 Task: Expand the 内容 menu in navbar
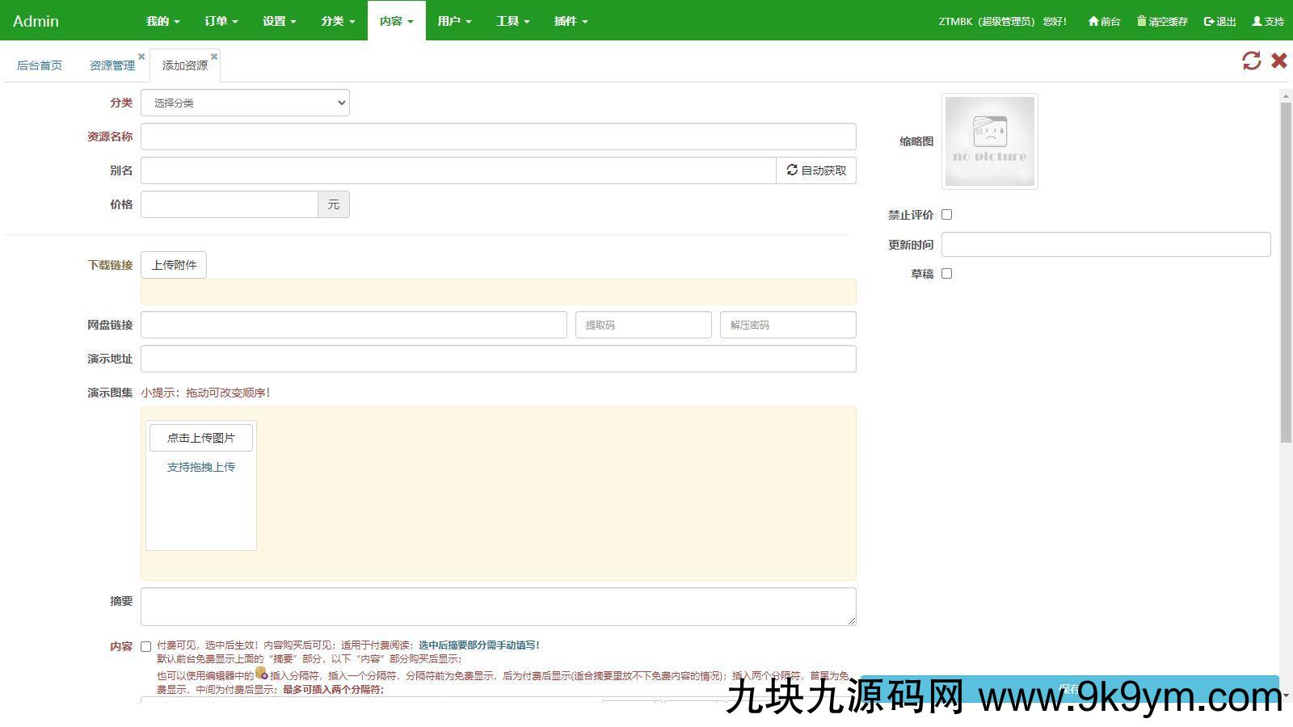(395, 21)
